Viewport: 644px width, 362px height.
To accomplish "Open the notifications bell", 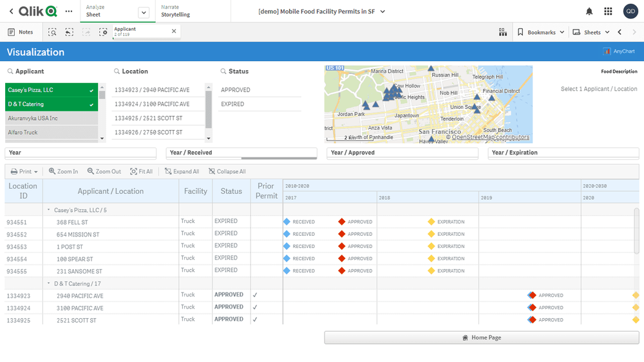I will tap(589, 12).
